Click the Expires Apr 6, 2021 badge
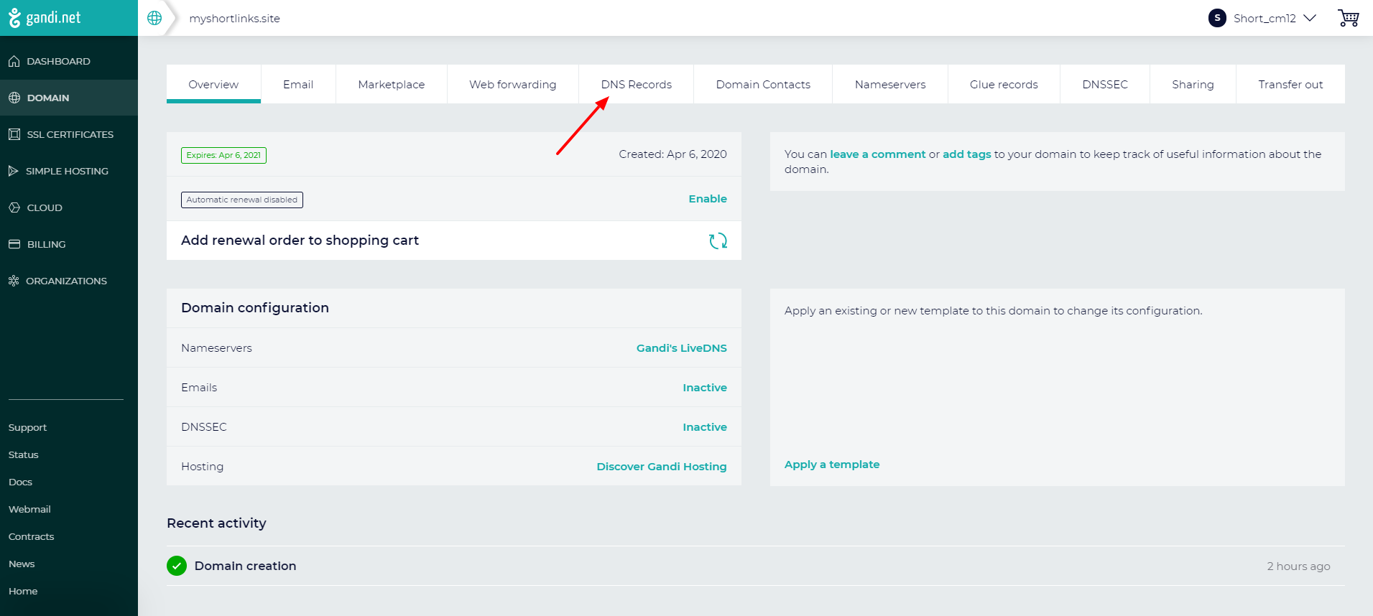Image resolution: width=1373 pixels, height=616 pixels. point(223,155)
